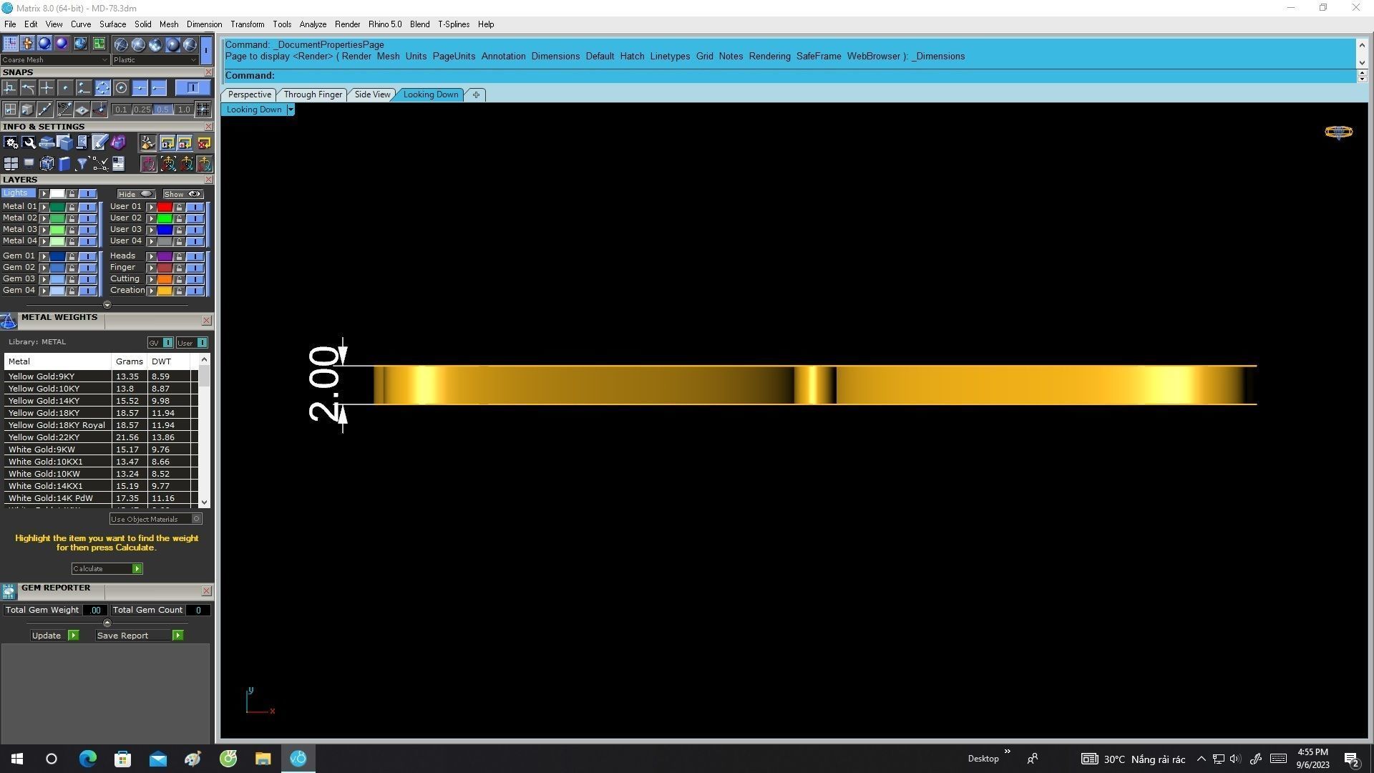Click the tangent snap icon
This screenshot has height=773, width=1374.
tap(28, 88)
